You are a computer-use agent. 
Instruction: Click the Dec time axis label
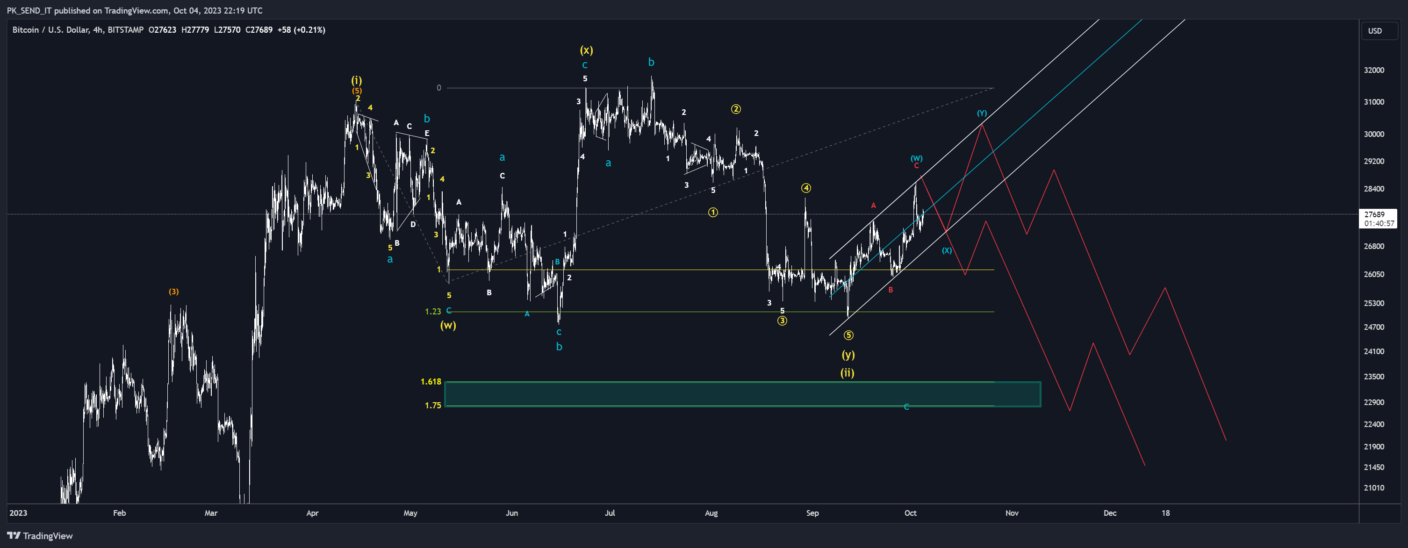tap(1110, 512)
